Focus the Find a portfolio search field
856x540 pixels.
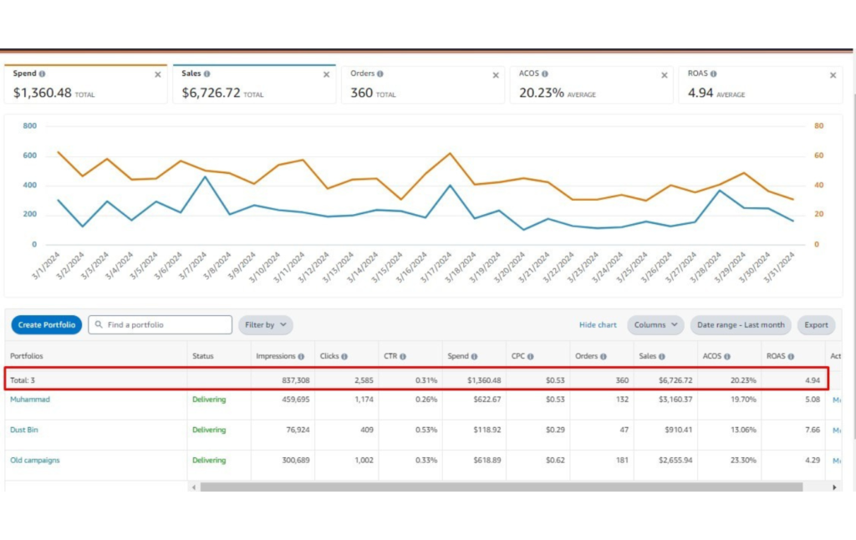(160, 325)
